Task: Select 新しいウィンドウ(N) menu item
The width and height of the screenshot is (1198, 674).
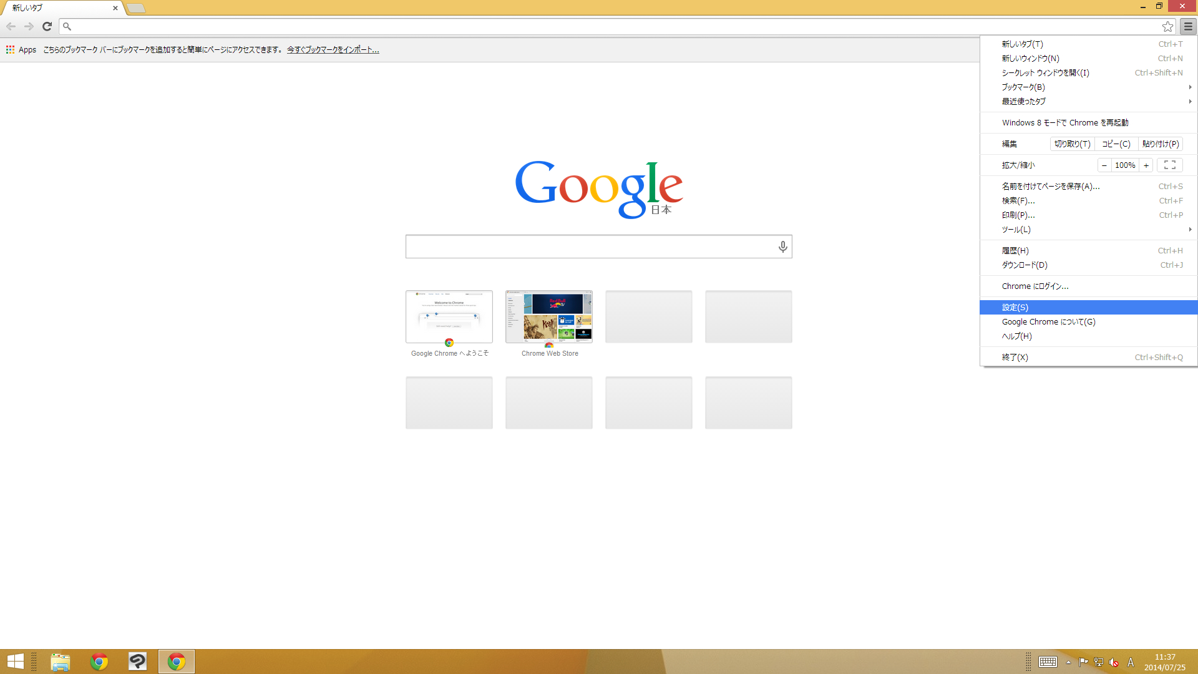Action: coord(1089,58)
